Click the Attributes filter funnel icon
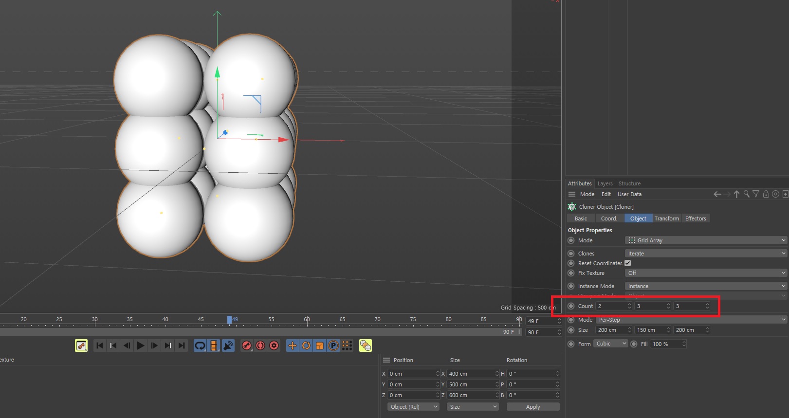This screenshot has height=418, width=789. click(756, 194)
